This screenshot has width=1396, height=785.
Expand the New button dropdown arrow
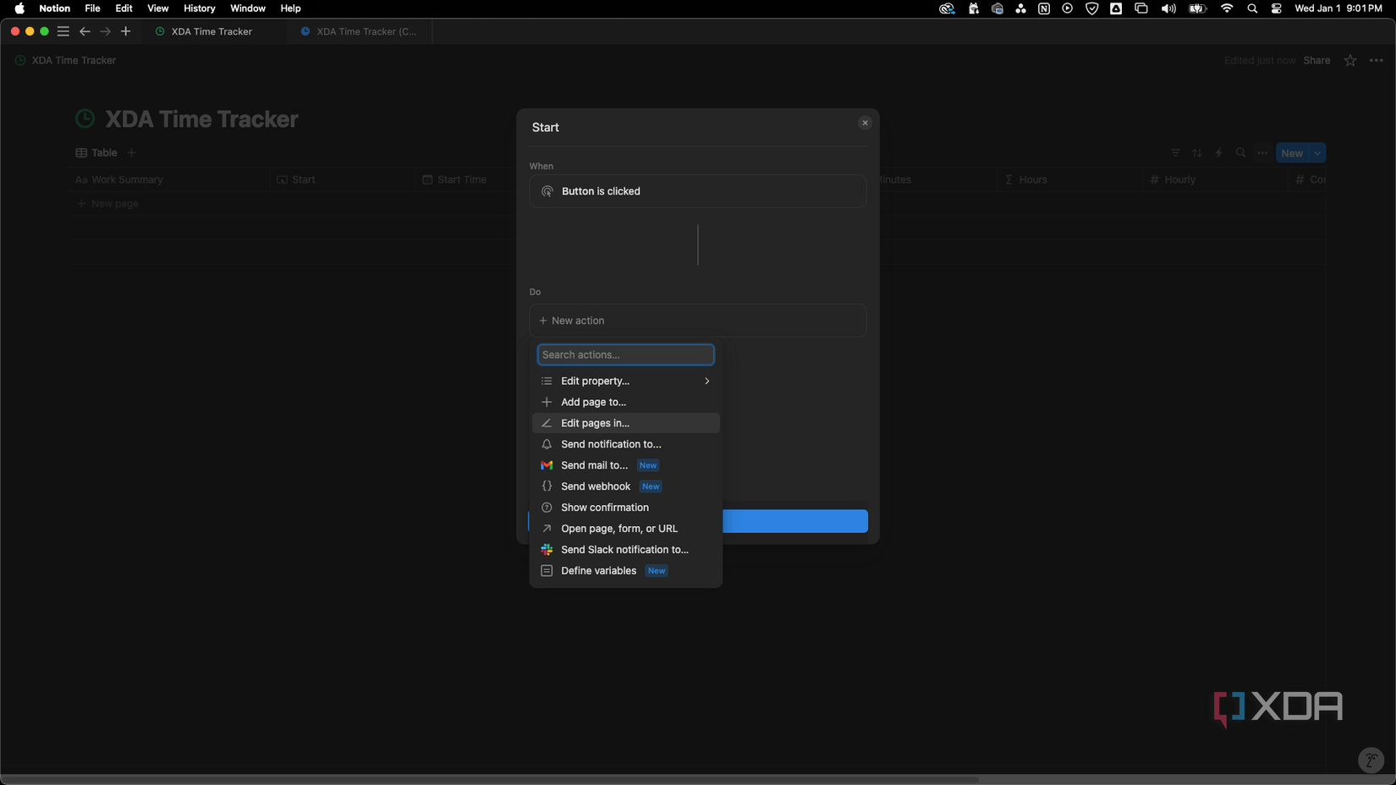click(x=1317, y=153)
